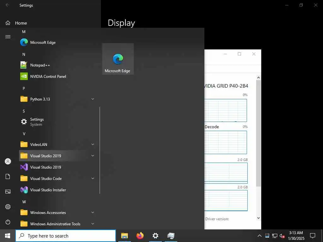This screenshot has width=323, height=242.
Task: Click the letter W section header
Action: [24, 202]
